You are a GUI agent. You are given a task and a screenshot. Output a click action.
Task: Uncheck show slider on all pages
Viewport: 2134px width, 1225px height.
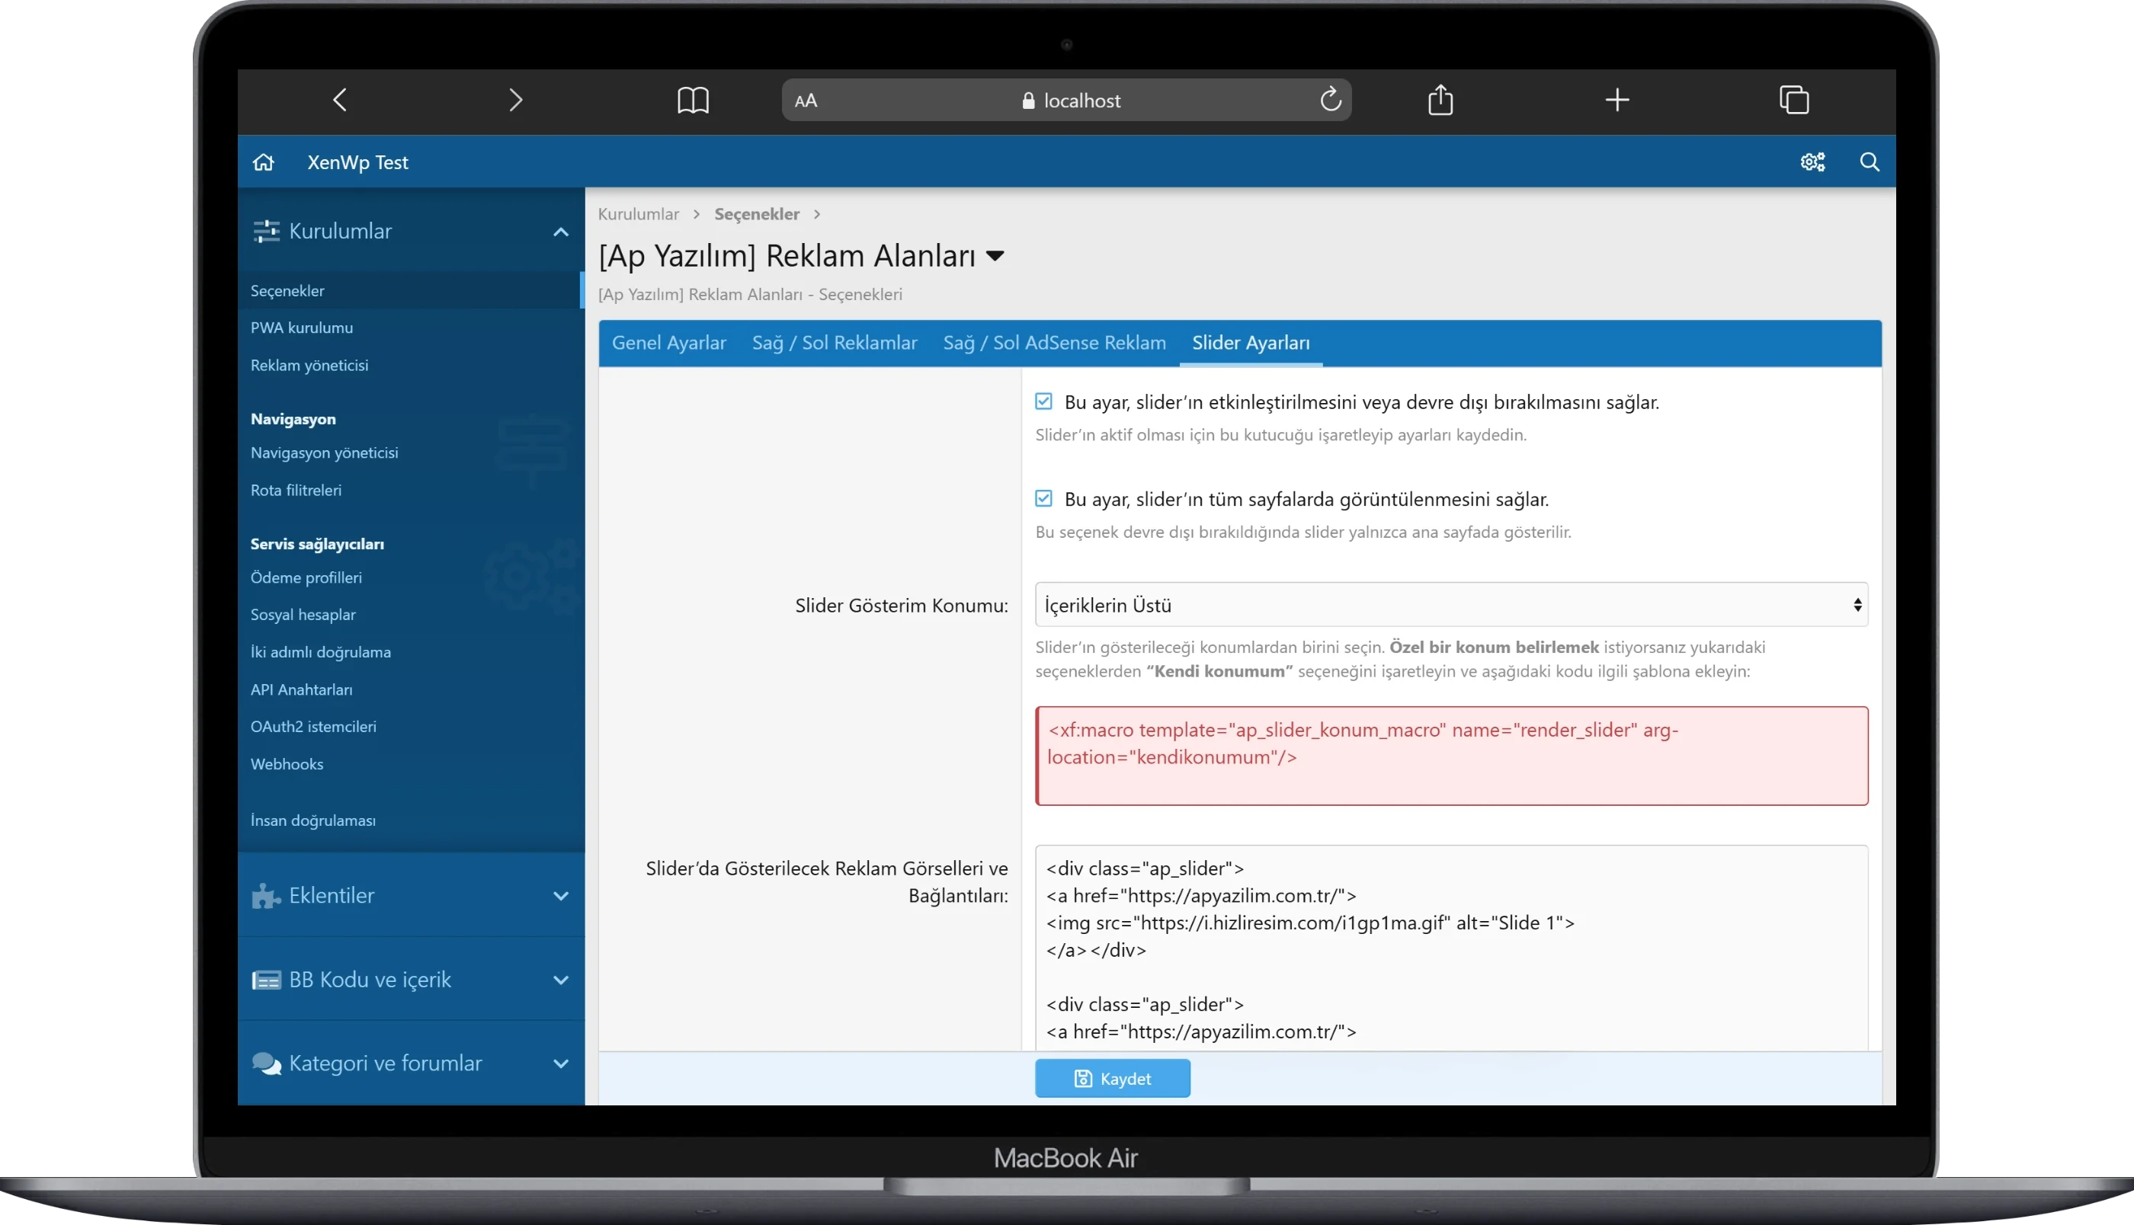[1043, 499]
